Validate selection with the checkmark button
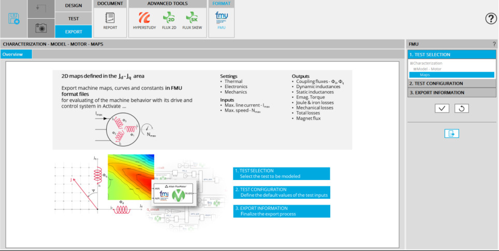The image size is (499, 251). (442, 108)
